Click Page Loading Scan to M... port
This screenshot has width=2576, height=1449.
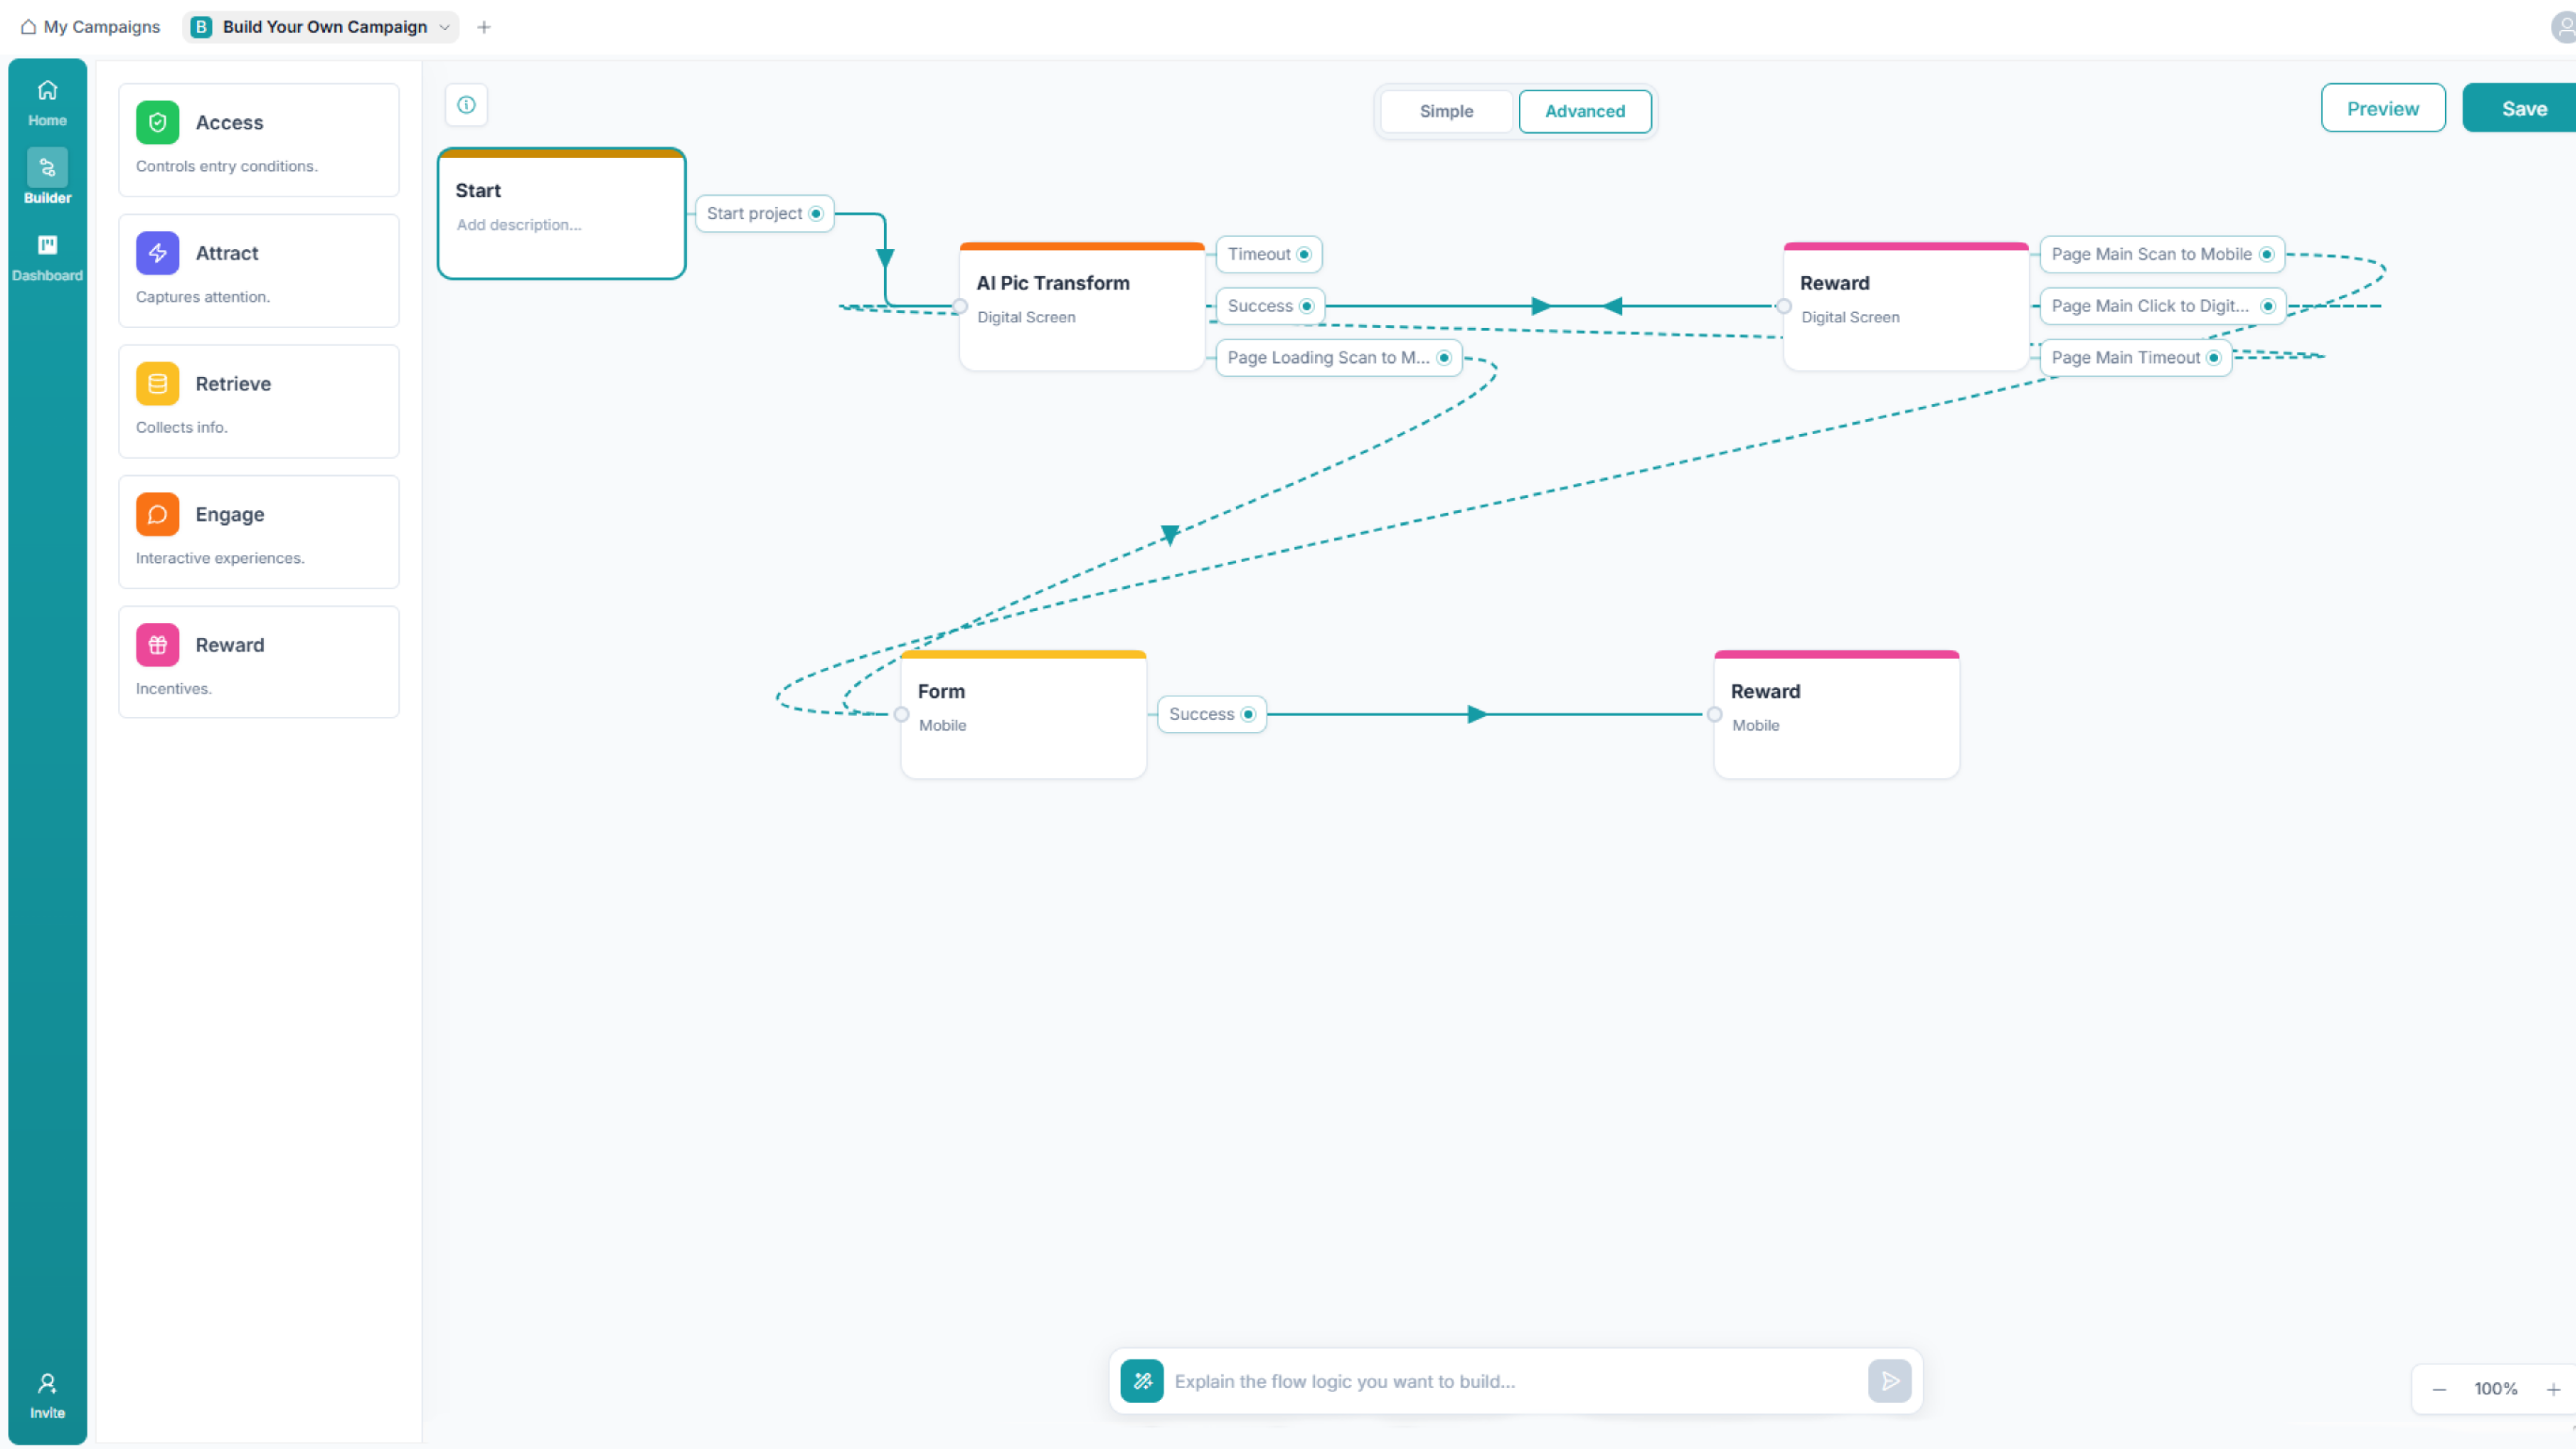pos(1444,358)
